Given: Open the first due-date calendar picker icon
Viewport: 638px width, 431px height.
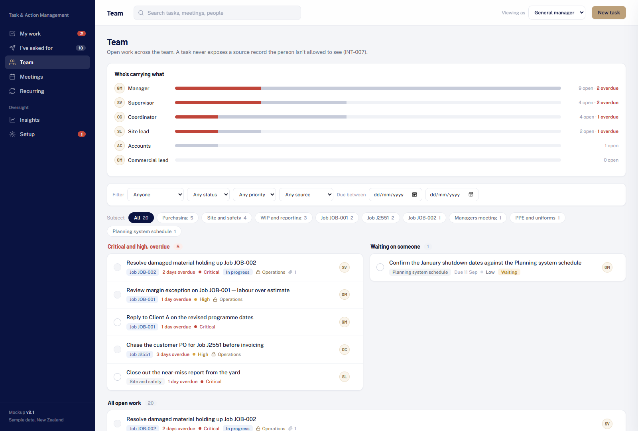Looking at the screenshot, I should coord(414,195).
